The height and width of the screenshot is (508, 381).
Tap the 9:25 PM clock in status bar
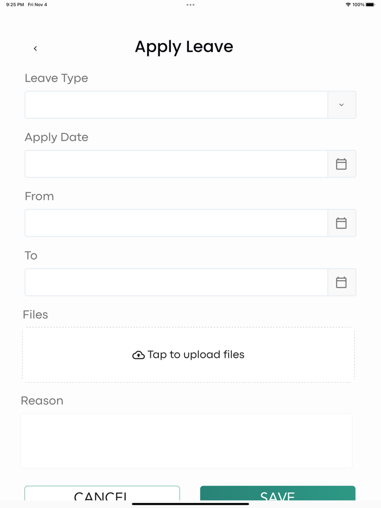click(x=15, y=4)
